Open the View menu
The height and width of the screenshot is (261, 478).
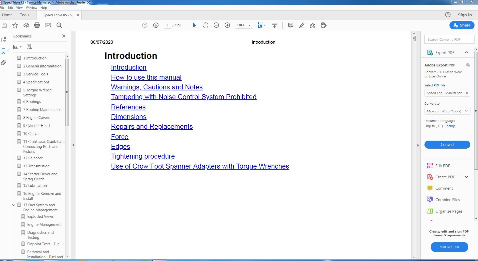coord(19,8)
